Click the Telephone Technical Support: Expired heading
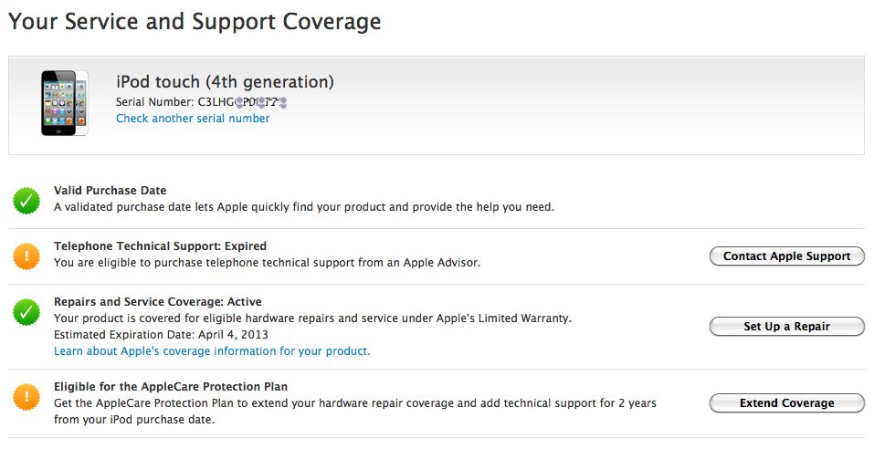 [x=160, y=246]
